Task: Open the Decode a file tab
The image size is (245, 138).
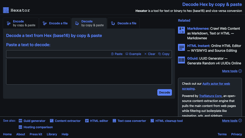Action: pyautogui.click(x=123, y=23)
